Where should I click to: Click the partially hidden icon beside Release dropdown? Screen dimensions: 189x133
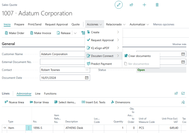click(83, 33)
